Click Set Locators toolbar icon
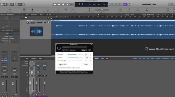This screenshot has width=175, height=97. click(x=168, y=10)
